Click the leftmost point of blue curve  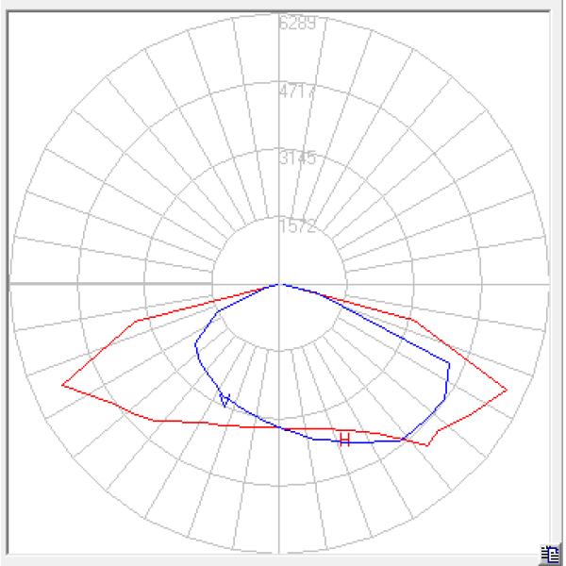pyautogui.click(x=195, y=342)
